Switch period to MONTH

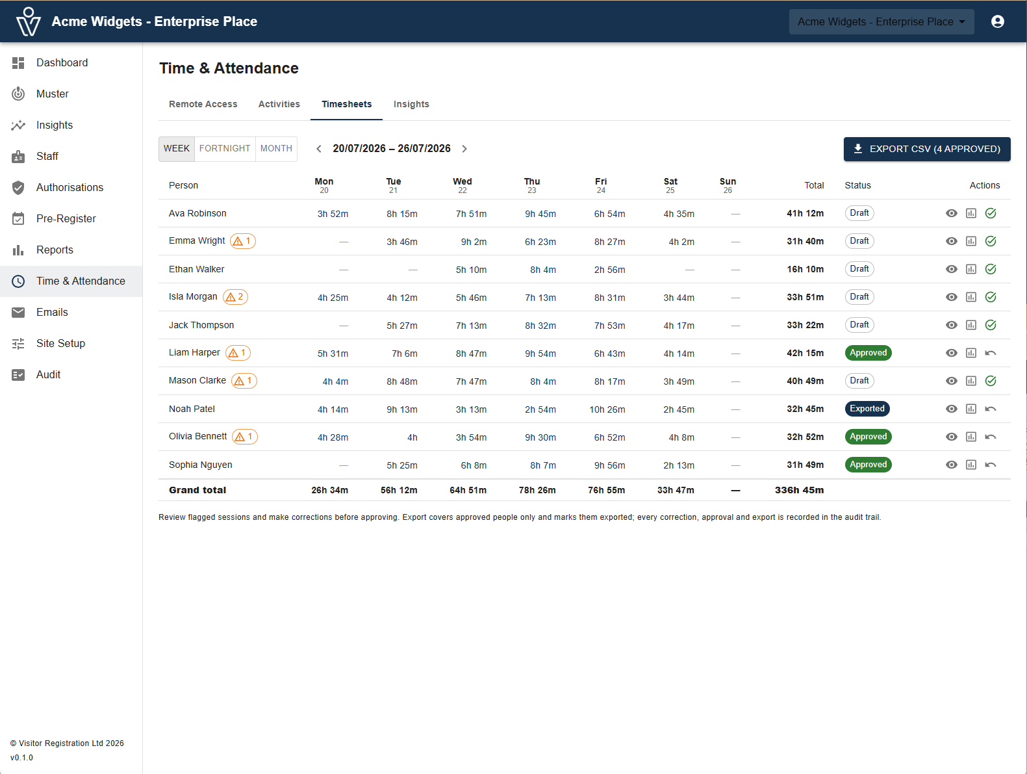tap(276, 149)
